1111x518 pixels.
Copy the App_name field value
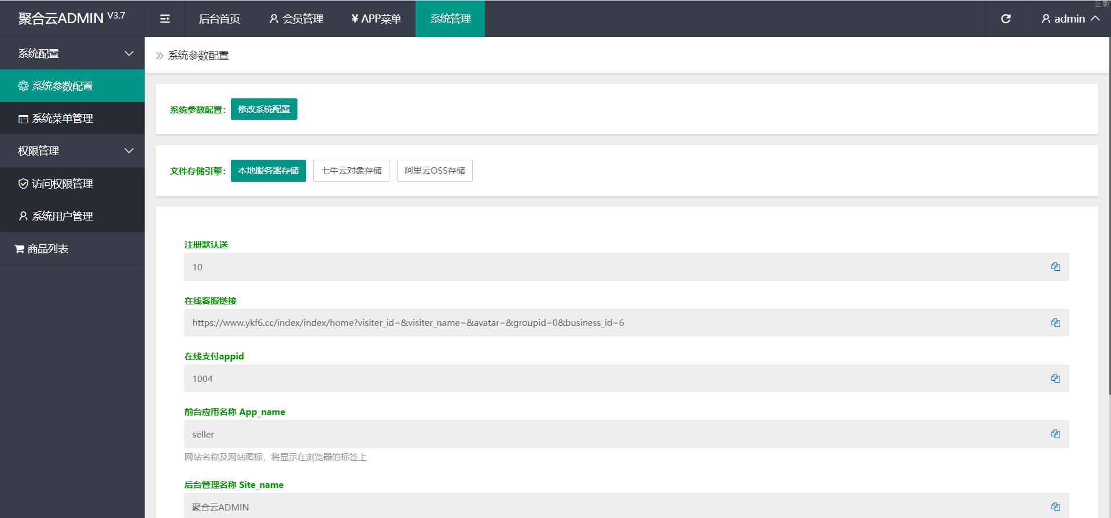1055,434
